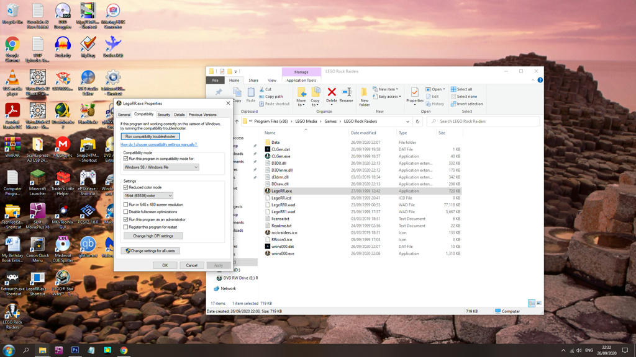Select the Data folder row
Viewport: 636px width, 357px height.
363,142
